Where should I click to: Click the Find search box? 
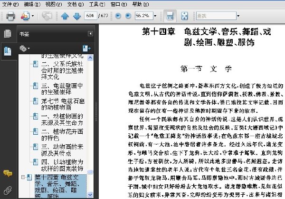(x=216, y=16)
